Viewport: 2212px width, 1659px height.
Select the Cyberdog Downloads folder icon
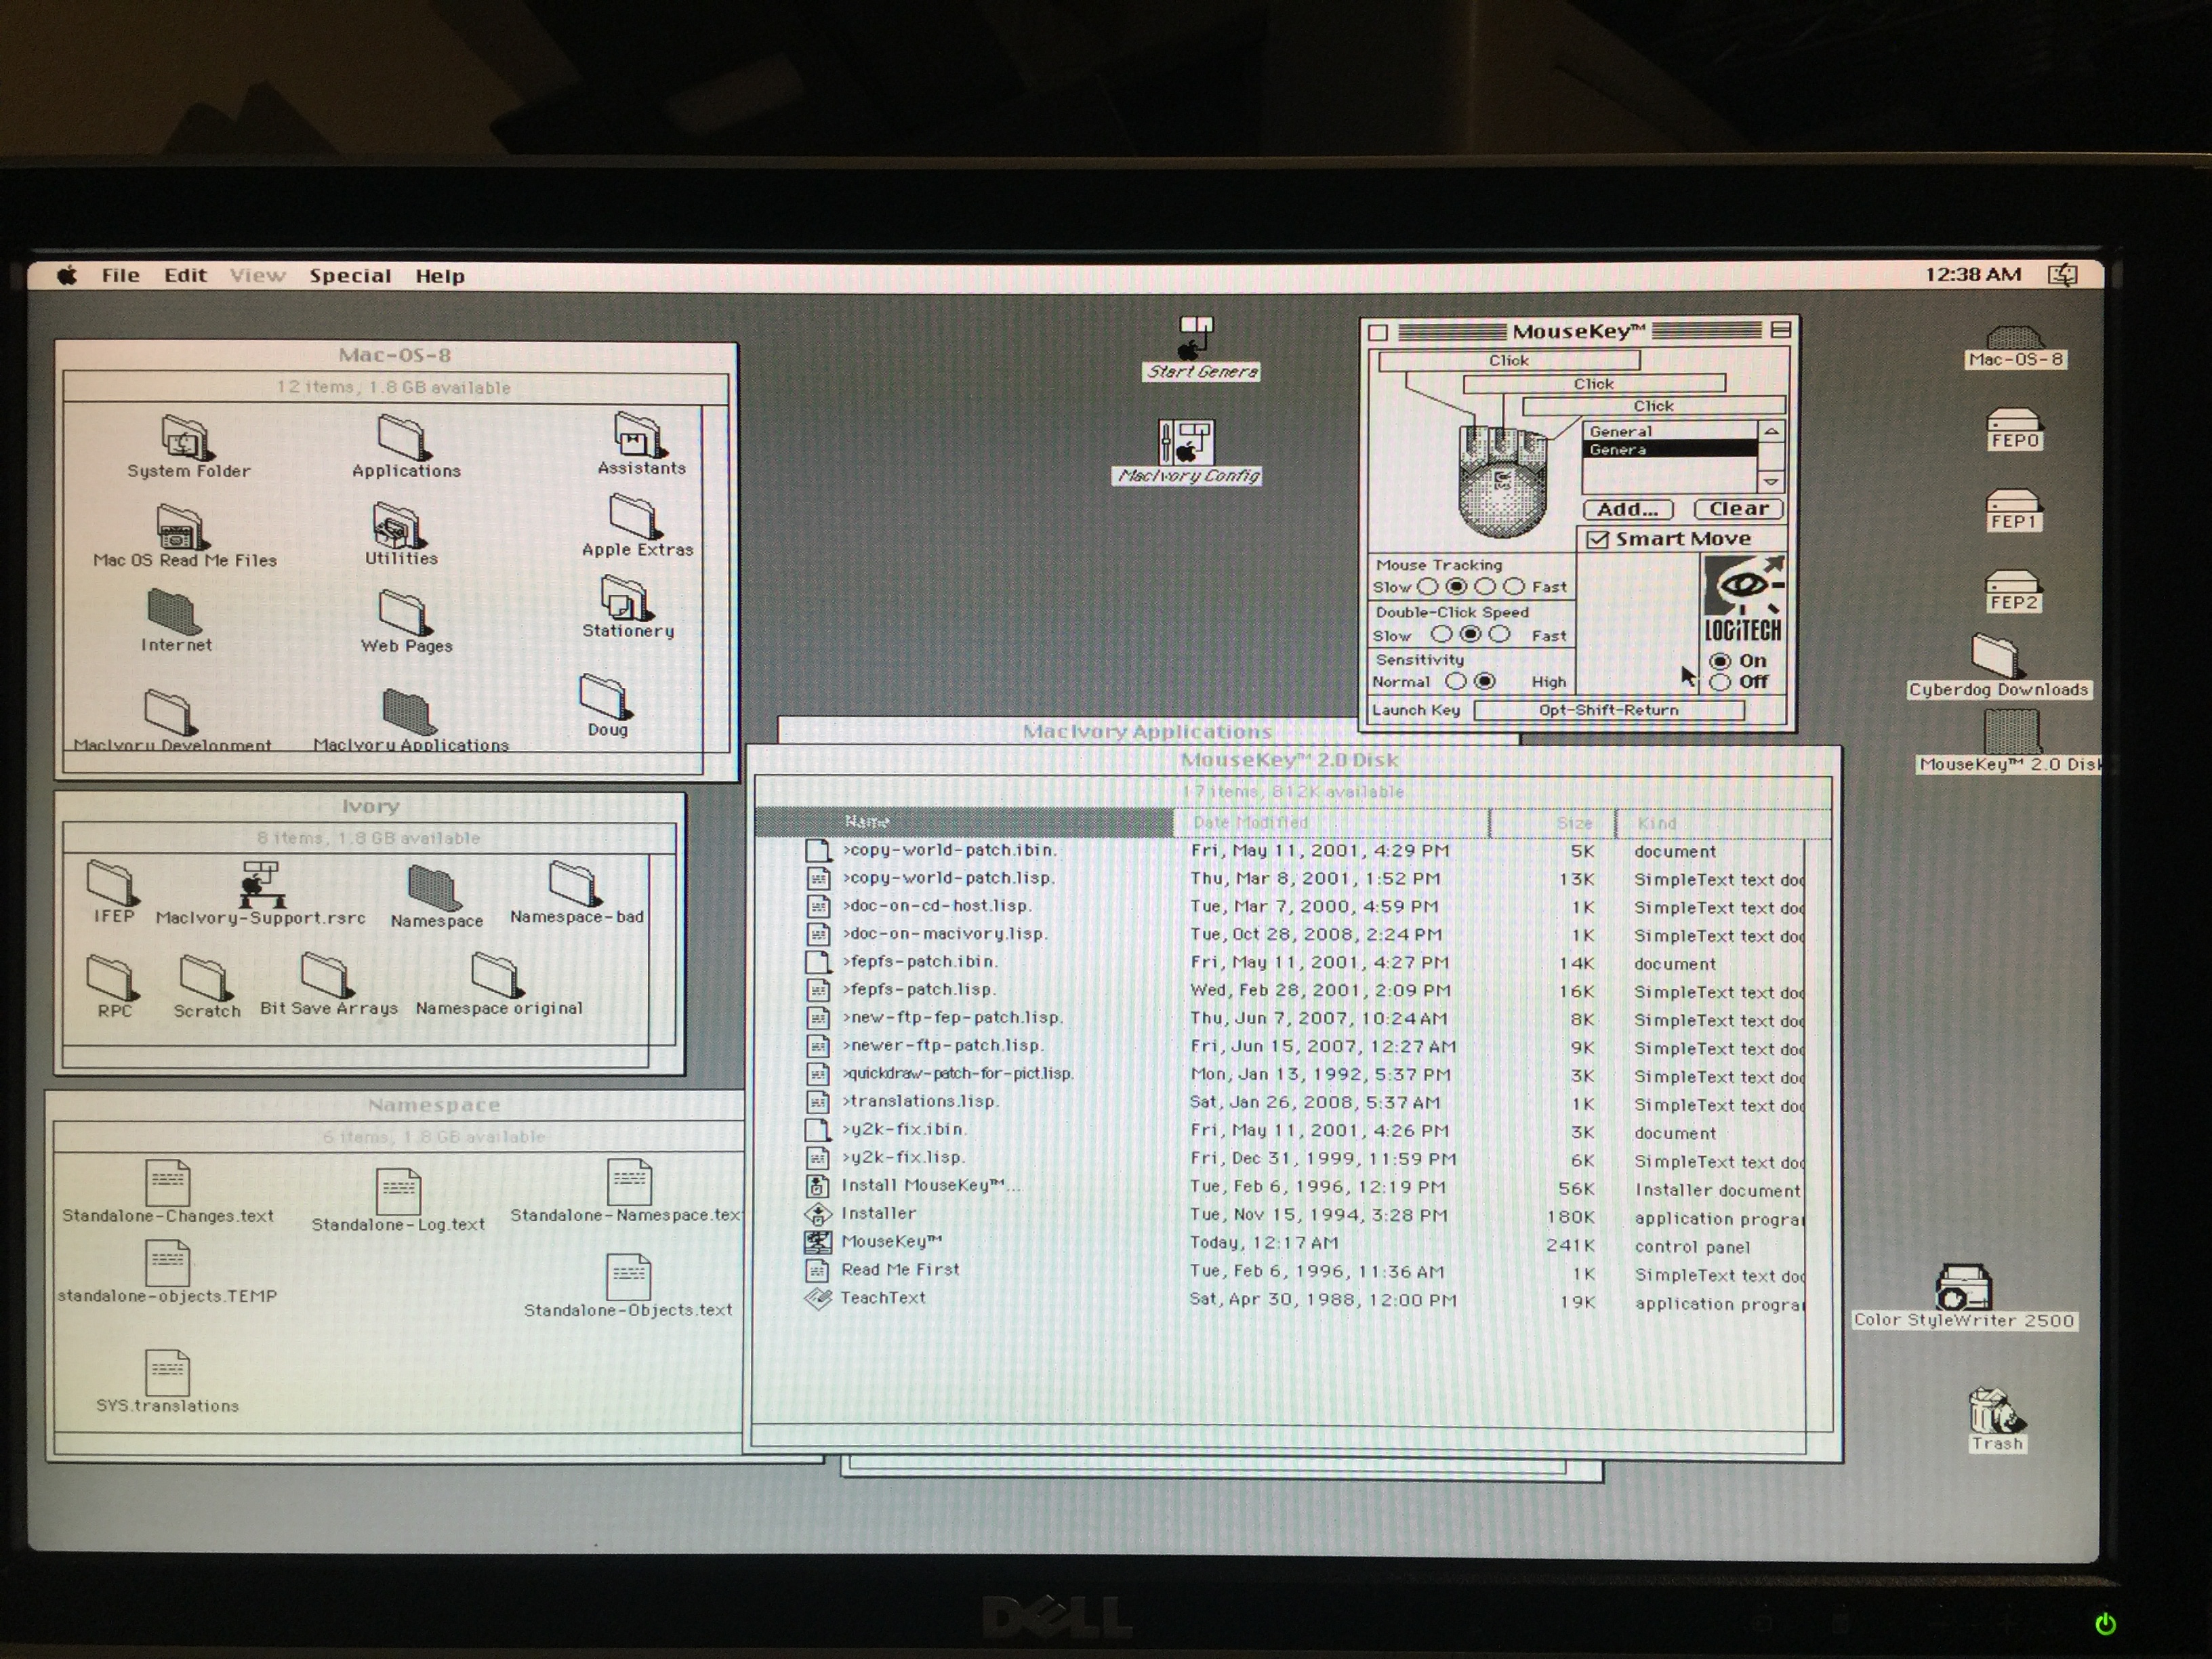[x=1995, y=657]
